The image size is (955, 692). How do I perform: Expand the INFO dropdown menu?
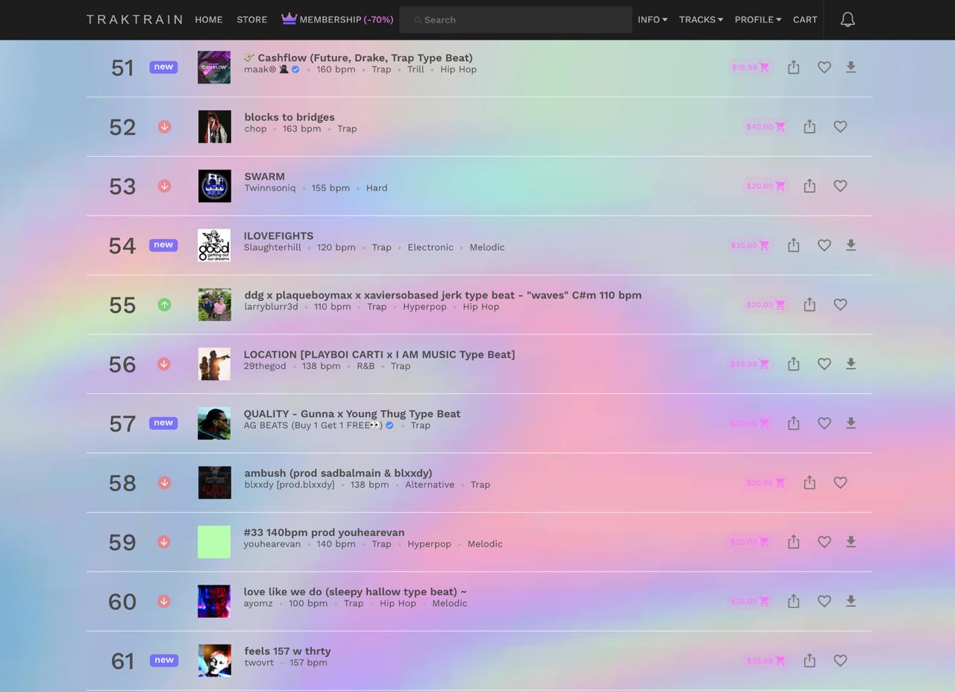653,19
